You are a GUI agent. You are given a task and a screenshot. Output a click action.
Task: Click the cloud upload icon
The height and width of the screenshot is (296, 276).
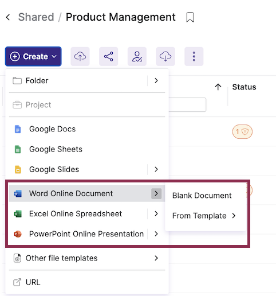80,56
